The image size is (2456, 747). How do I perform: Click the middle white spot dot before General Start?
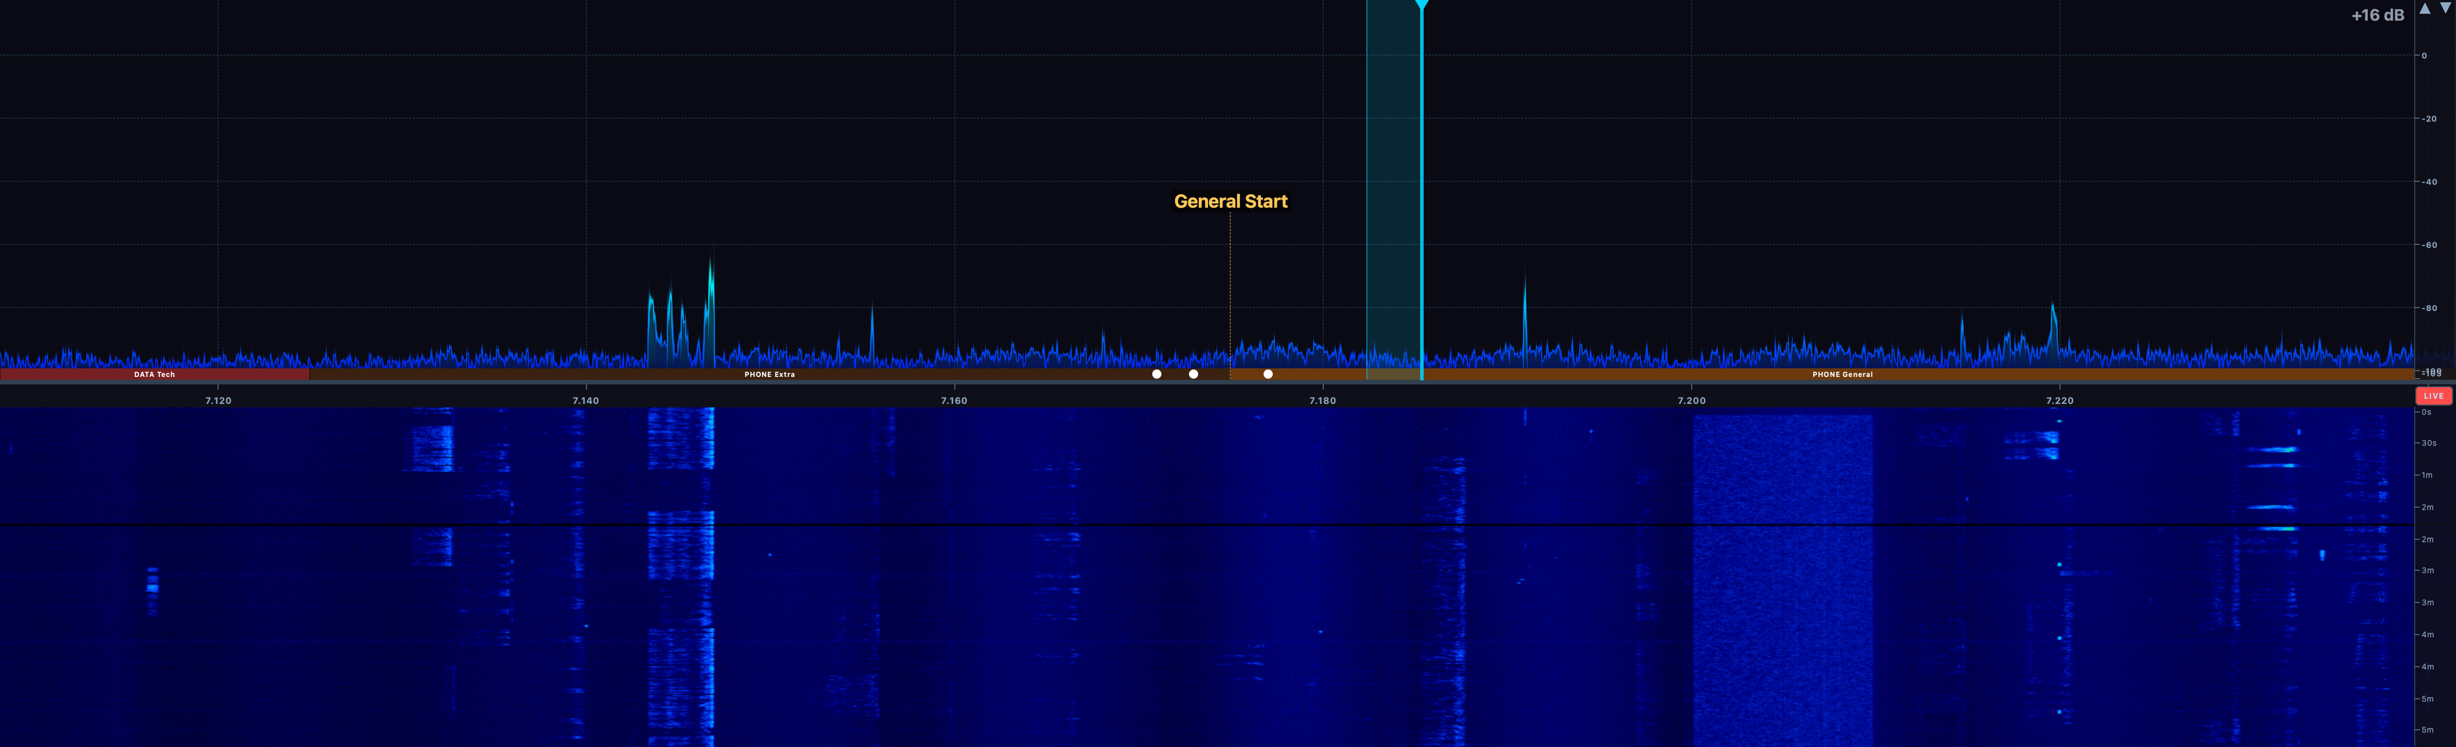click(1194, 375)
